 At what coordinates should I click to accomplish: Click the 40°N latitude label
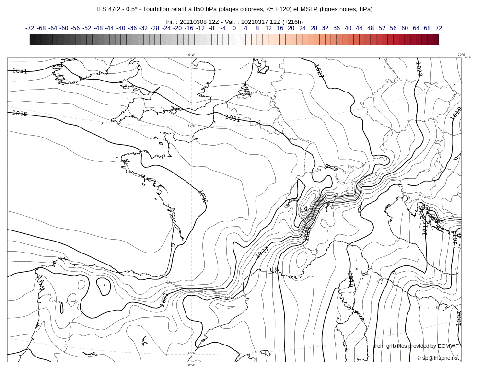[x=191, y=353]
